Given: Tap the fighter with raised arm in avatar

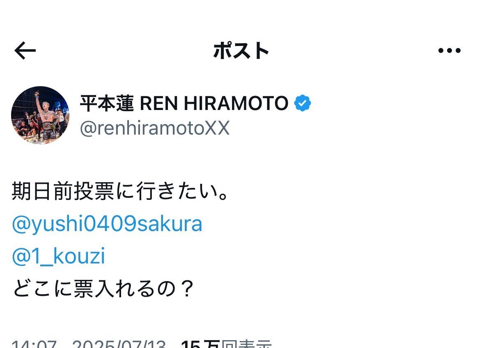Looking at the screenshot, I should (46, 117).
